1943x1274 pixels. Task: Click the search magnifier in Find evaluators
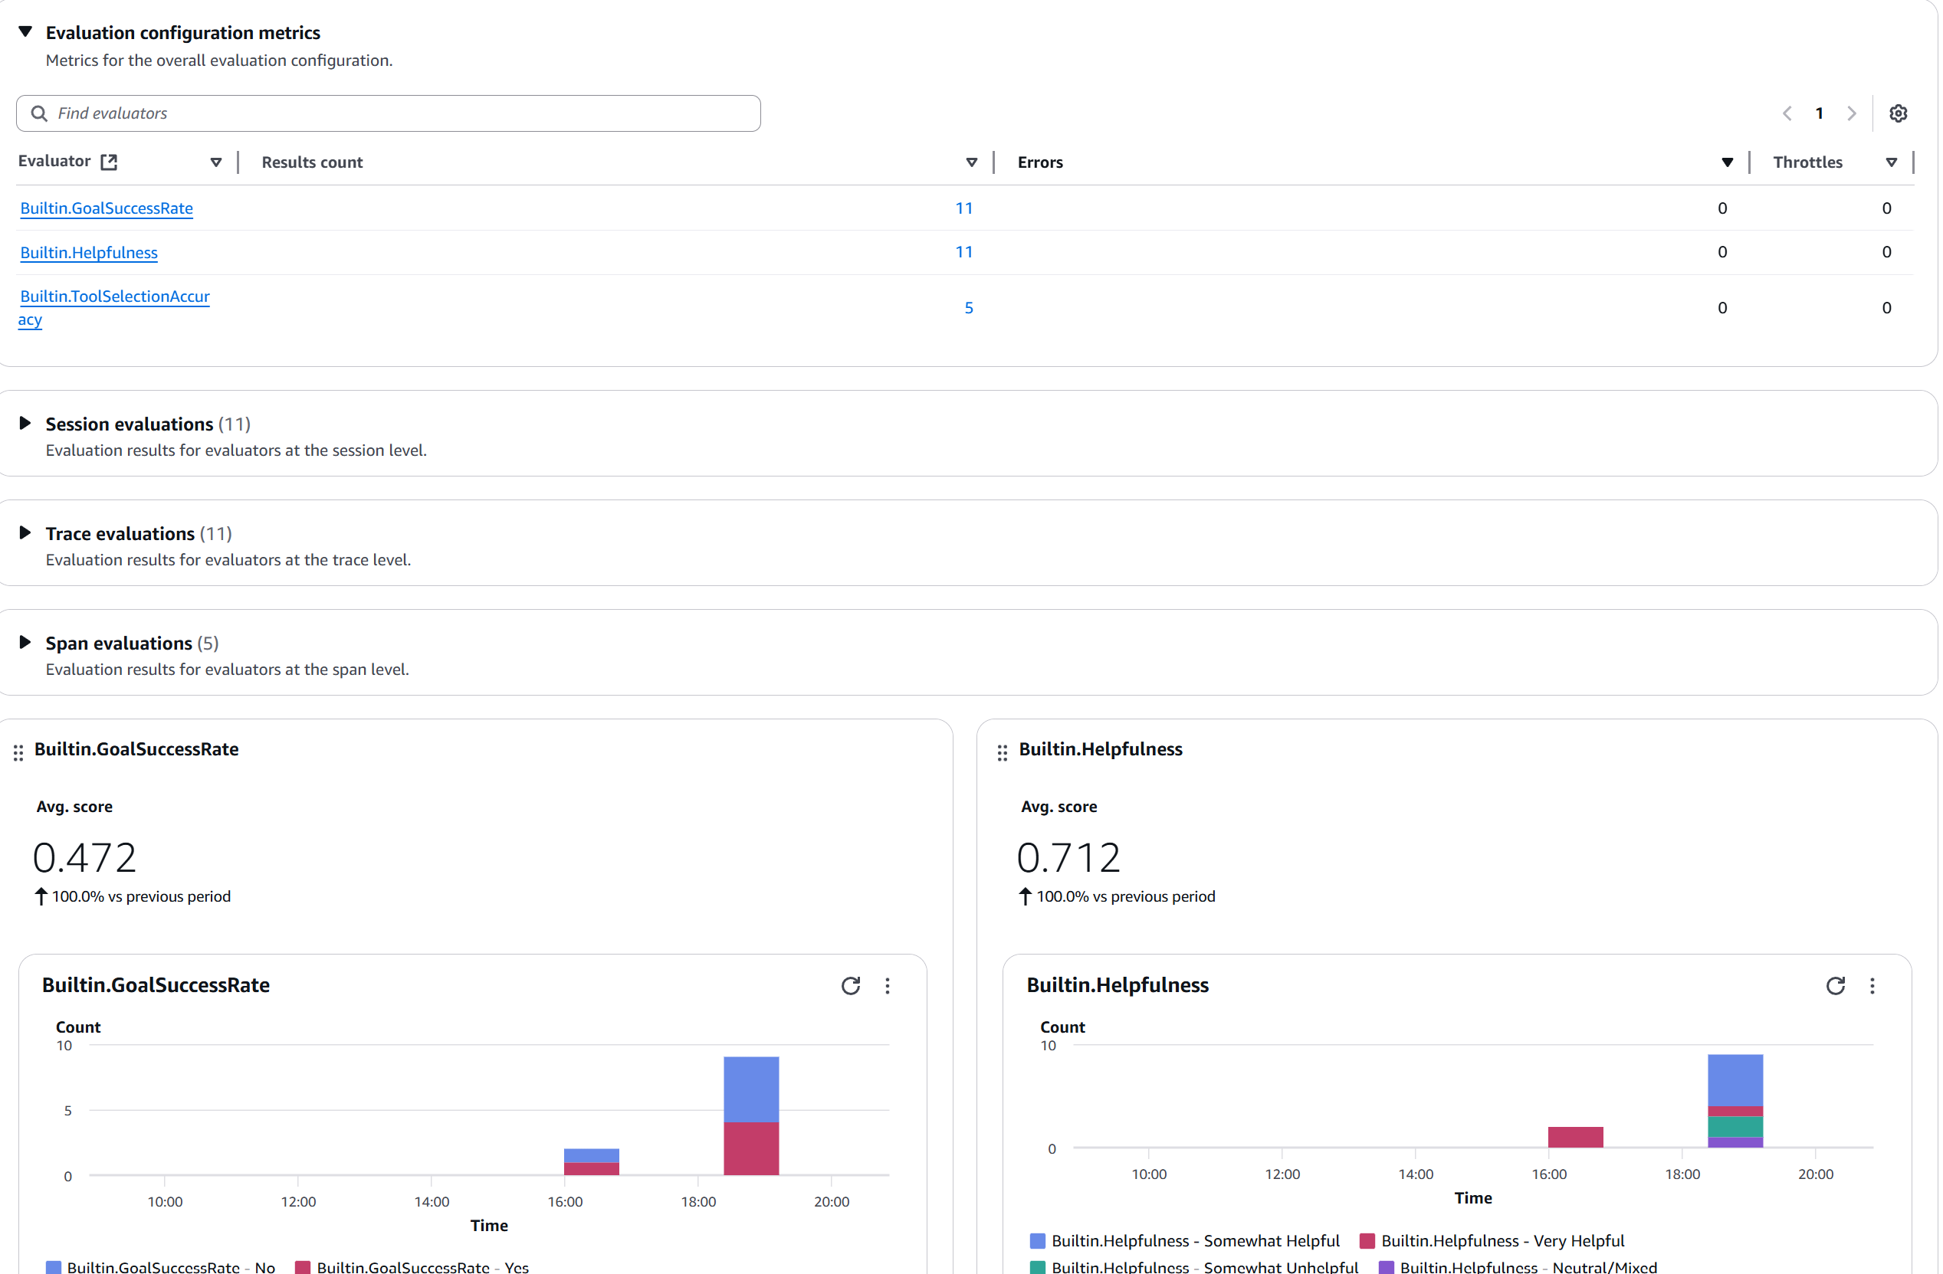coord(38,113)
